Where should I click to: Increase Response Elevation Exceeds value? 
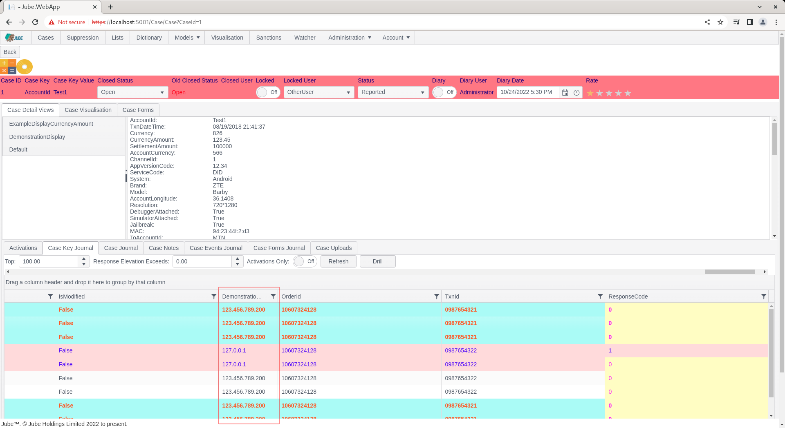pyautogui.click(x=238, y=259)
